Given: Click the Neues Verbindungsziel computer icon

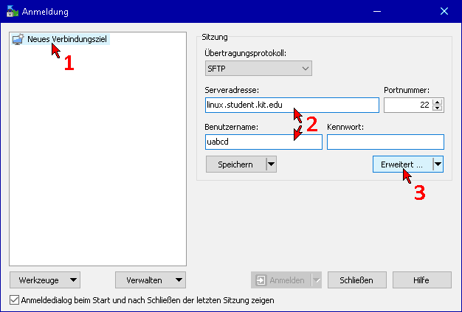Looking at the screenshot, I should pos(18,40).
